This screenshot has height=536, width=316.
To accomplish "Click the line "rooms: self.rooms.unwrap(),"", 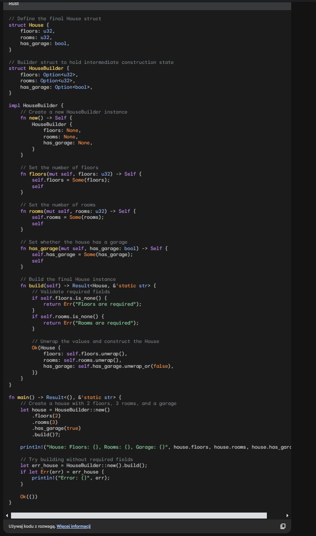I will click(x=82, y=360).
